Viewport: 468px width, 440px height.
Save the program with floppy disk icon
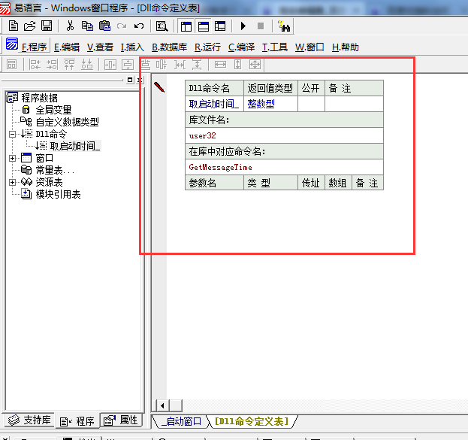[x=46, y=26]
